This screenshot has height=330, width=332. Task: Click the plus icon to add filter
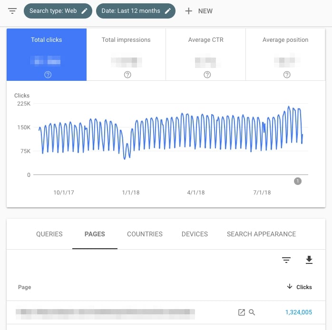(188, 11)
